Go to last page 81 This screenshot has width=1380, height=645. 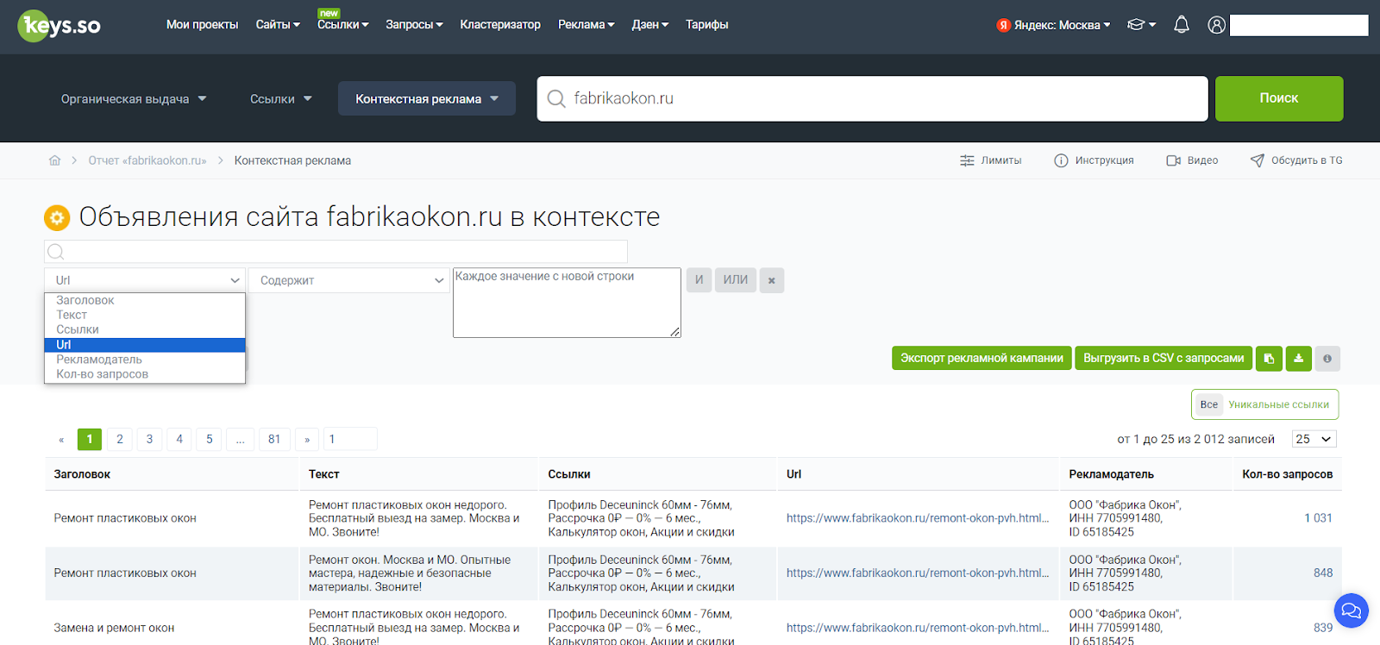pyautogui.click(x=274, y=439)
